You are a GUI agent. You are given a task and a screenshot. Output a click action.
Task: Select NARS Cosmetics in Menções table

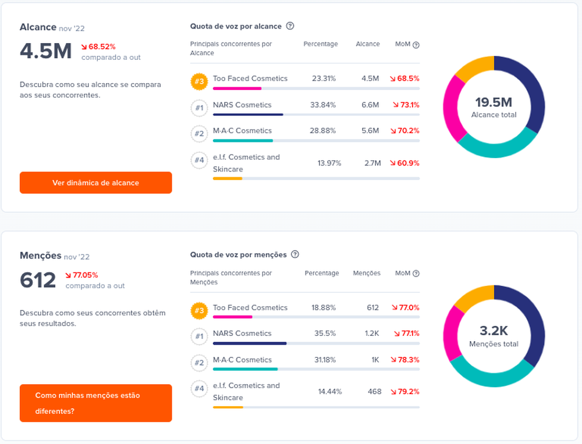[242, 334]
